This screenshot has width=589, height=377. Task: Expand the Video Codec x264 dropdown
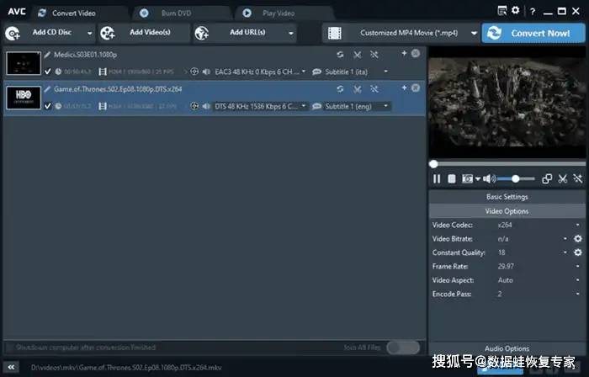pos(577,225)
